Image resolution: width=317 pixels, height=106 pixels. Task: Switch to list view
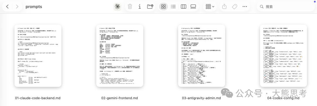click(x=173, y=7)
